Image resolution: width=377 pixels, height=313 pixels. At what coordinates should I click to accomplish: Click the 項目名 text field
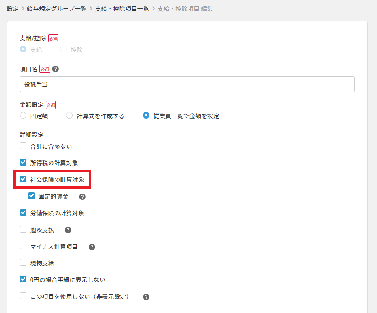point(187,84)
